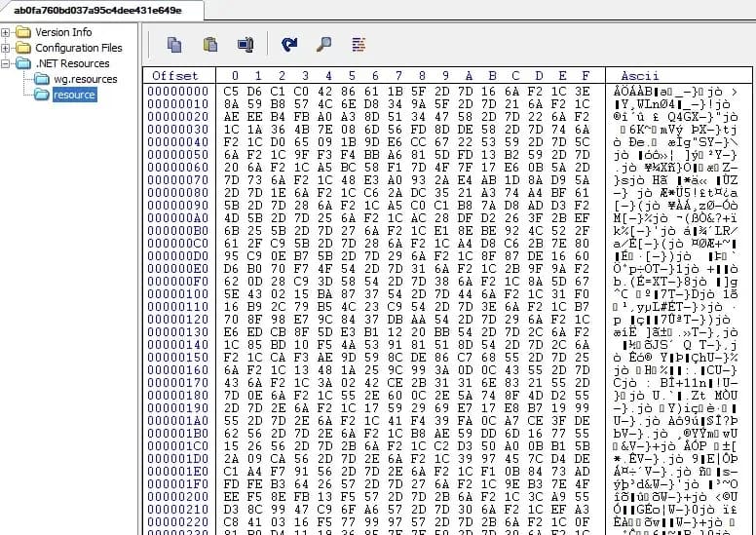The image size is (756, 535).
Task: Click offset row 000001C0
Action: click(178, 445)
